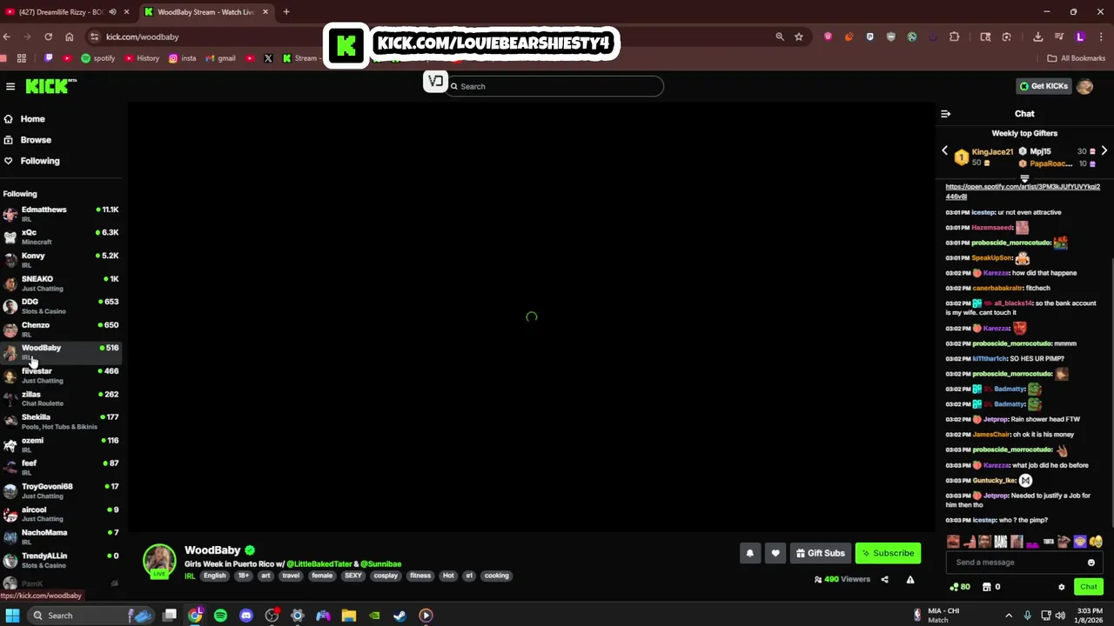Screen dimensions: 1114x626
Task: Open the Spotify link in chat
Action: (x=1023, y=191)
